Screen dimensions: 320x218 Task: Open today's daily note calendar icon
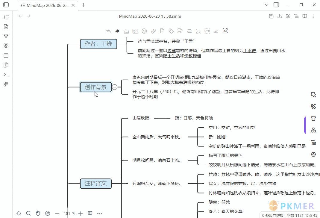pos(6,55)
